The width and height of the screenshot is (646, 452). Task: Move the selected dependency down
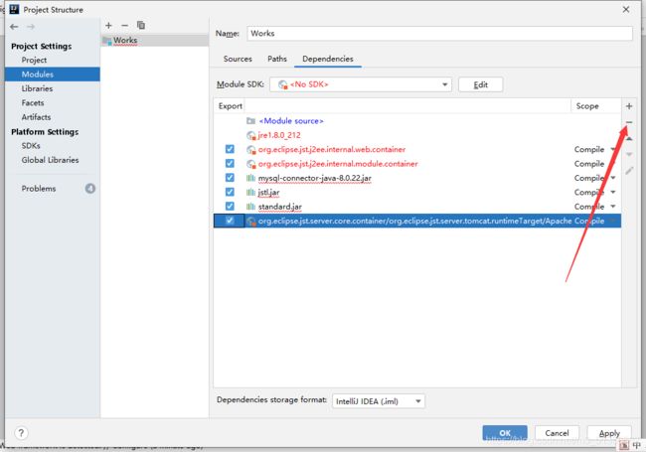tap(629, 154)
